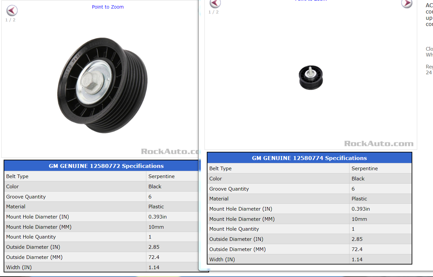The height and width of the screenshot is (277, 433).
Task: Click the 1 / 2 counter in the right popup
Action: [213, 12]
